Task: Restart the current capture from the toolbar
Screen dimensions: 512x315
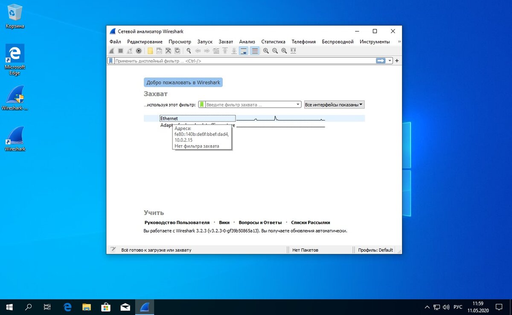Action: (130, 51)
